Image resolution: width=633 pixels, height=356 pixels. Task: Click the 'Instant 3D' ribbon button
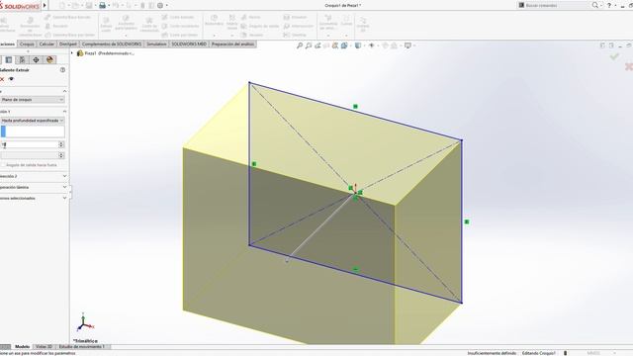coord(363,24)
